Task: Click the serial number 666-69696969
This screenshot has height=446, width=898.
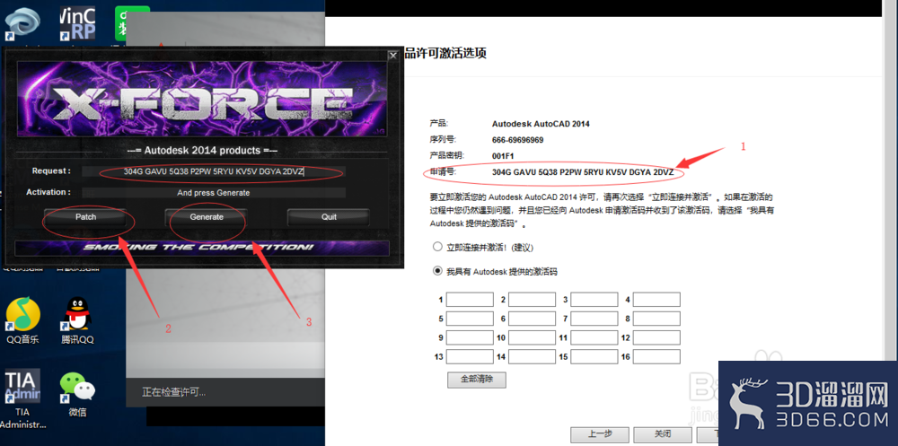Action: pyautogui.click(x=518, y=140)
